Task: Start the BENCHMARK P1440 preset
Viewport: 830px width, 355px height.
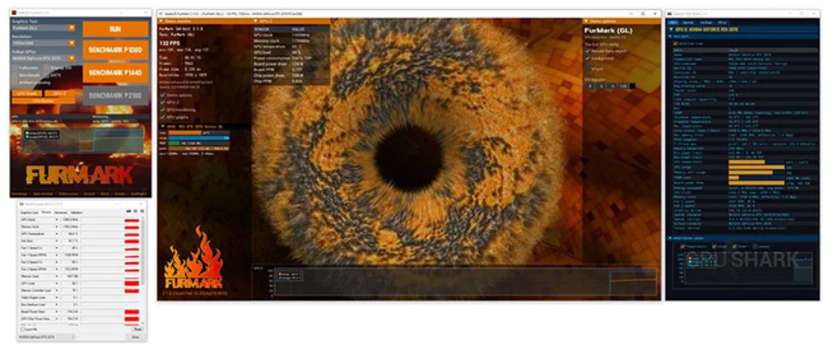Action: pos(115,72)
